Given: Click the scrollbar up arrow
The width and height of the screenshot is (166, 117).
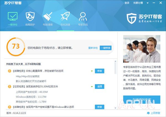Looking at the screenshot, I should point(115,61).
